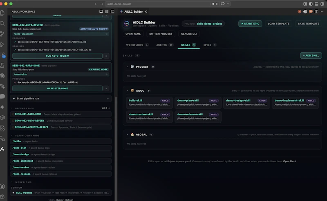The width and height of the screenshot is (327, 201).
Task: Click CLAUDE CLI button
Action: click(189, 34)
